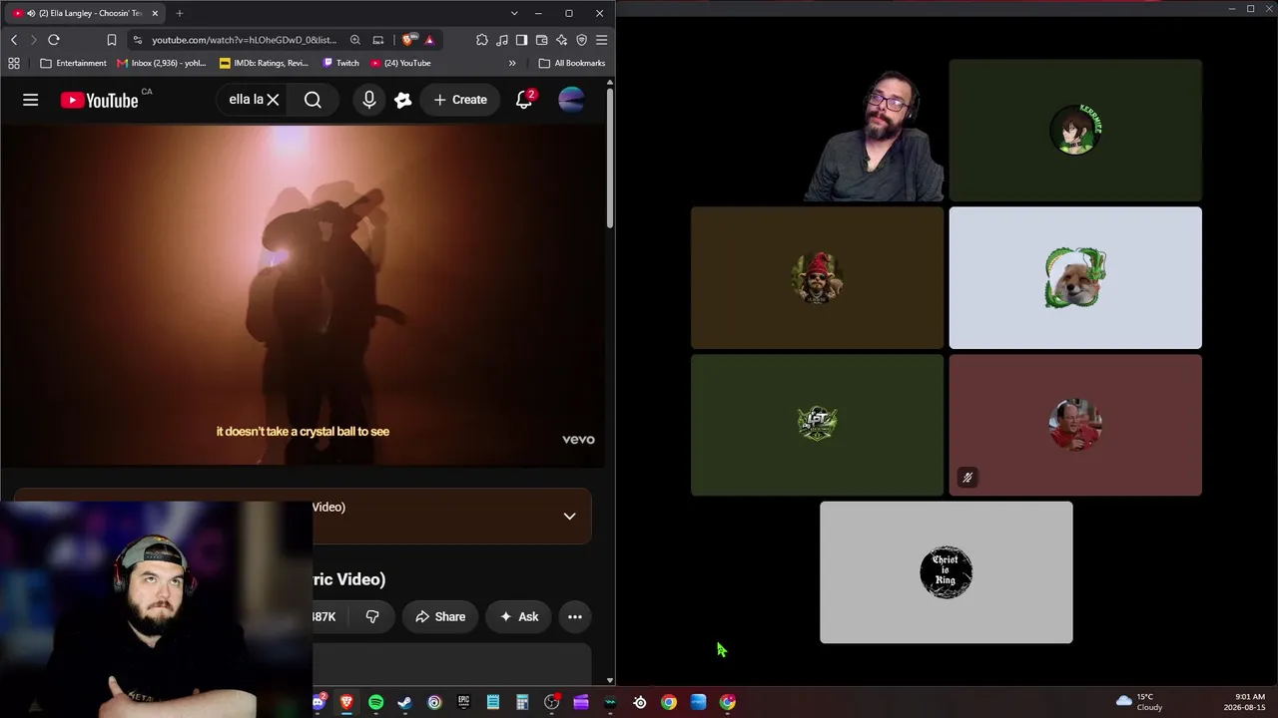This screenshot has height=718, width=1278.
Task: Open Discord from the taskbar
Action: [319, 702]
